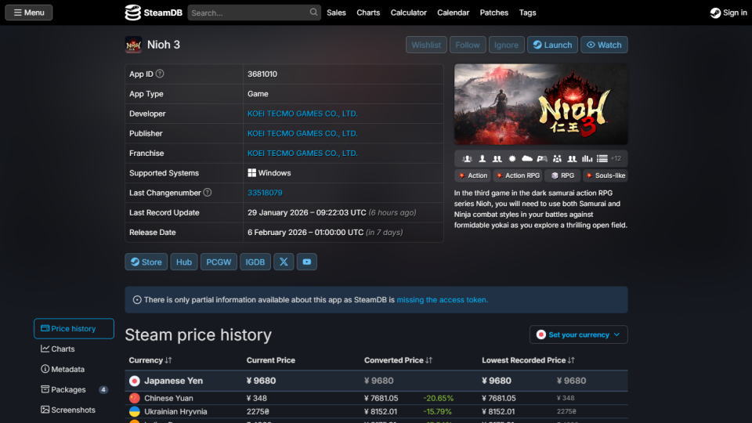The height and width of the screenshot is (423, 752).
Task: Click the family sharing feature icon
Action: click(557, 159)
